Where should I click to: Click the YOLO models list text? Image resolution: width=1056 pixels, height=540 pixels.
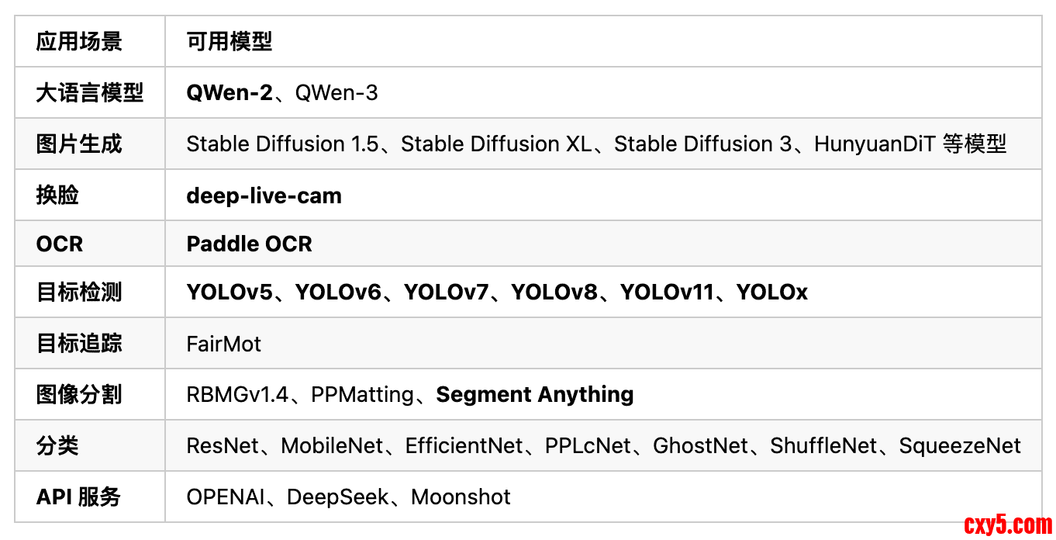[x=497, y=292]
